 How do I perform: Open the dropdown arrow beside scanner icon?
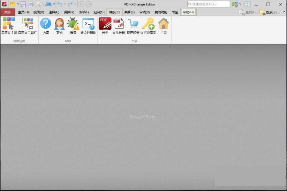click(54, 4)
